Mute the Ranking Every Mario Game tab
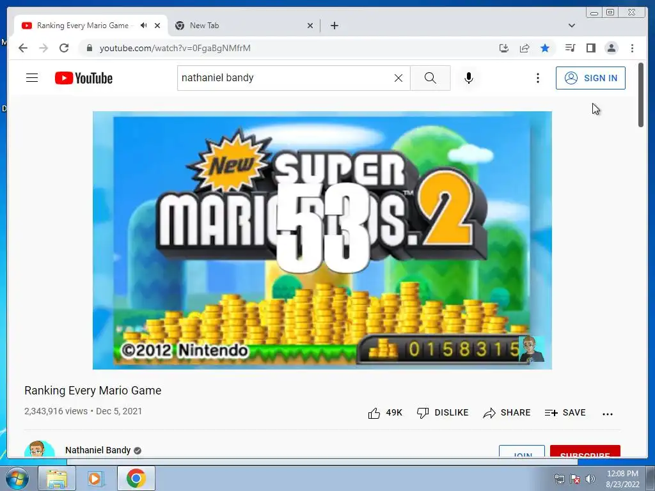This screenshot has width=655, height=491. [144, 26]
